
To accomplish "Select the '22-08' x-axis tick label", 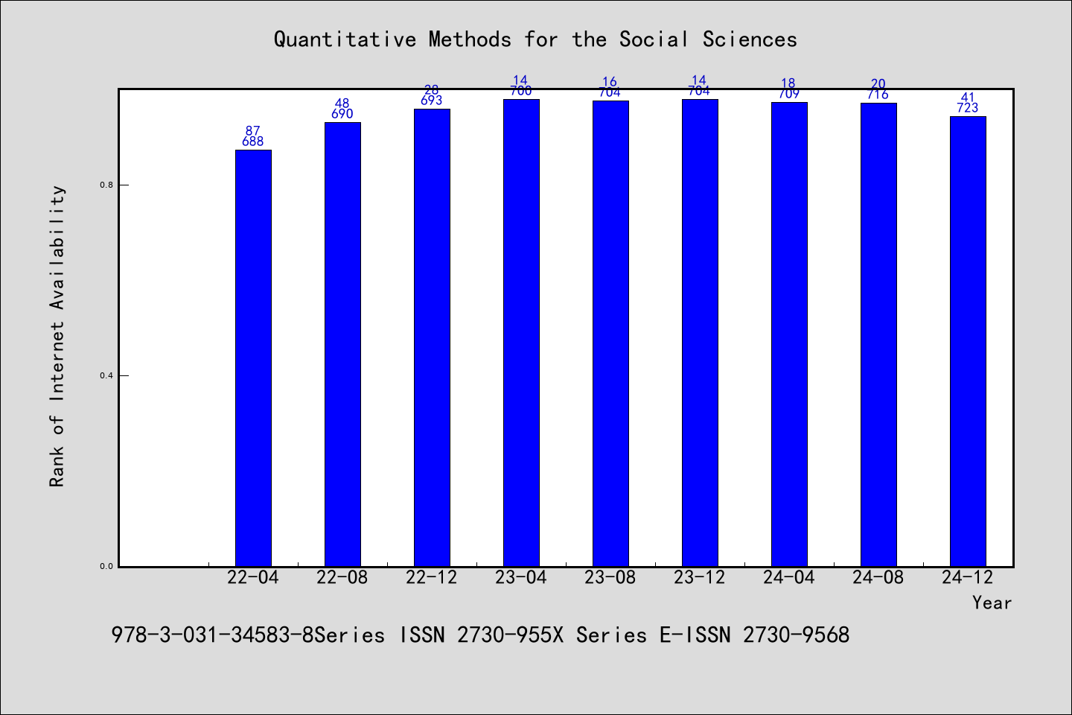I will pos(342,577).
